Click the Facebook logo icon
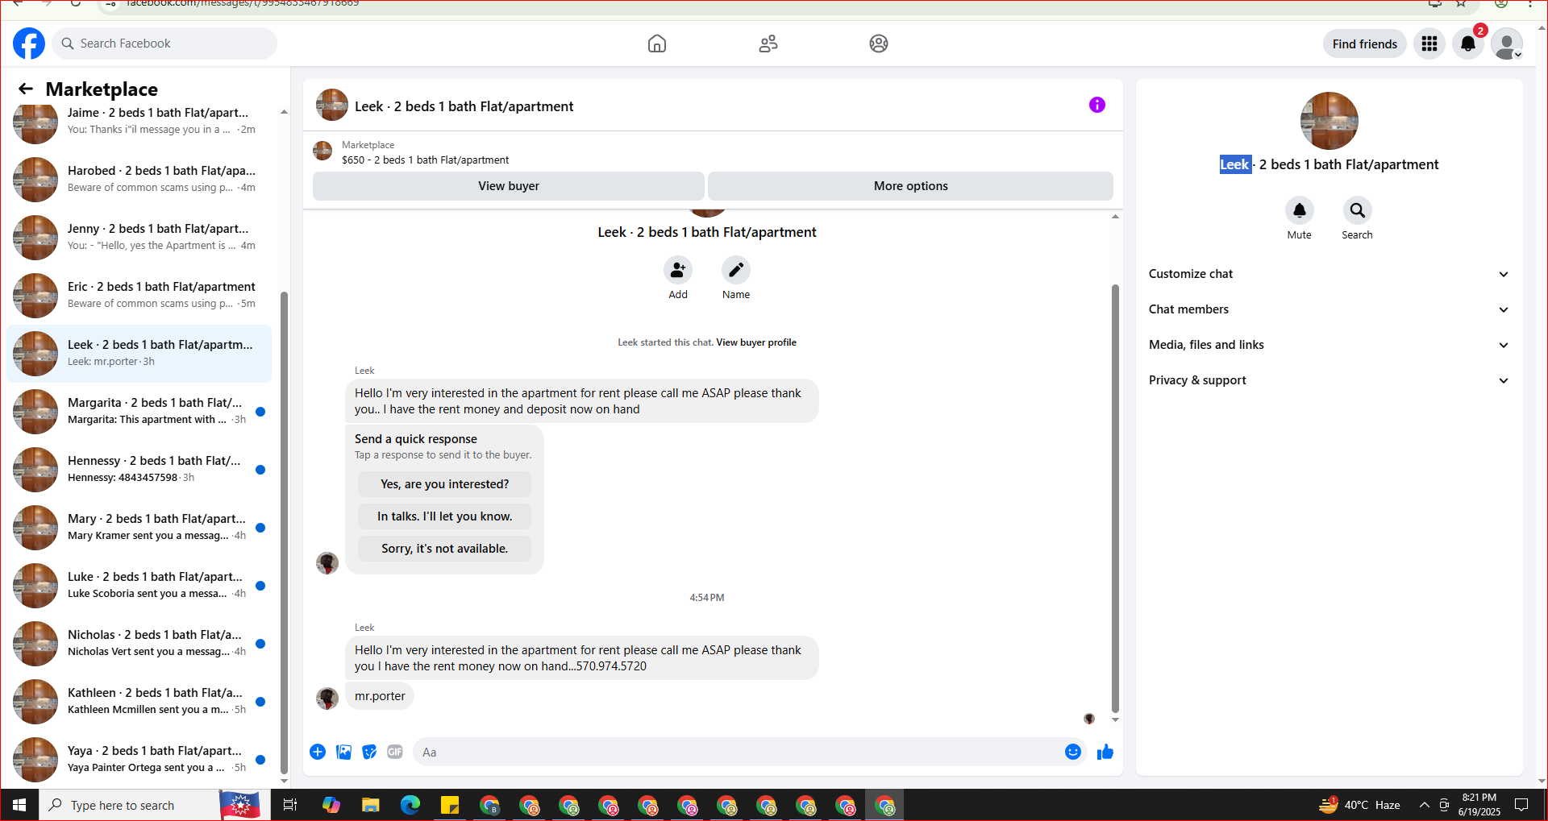The width and height of the screenshot is (1548, 821). 29,44
